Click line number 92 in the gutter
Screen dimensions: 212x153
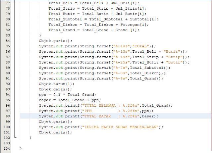[x=8, y=84]
